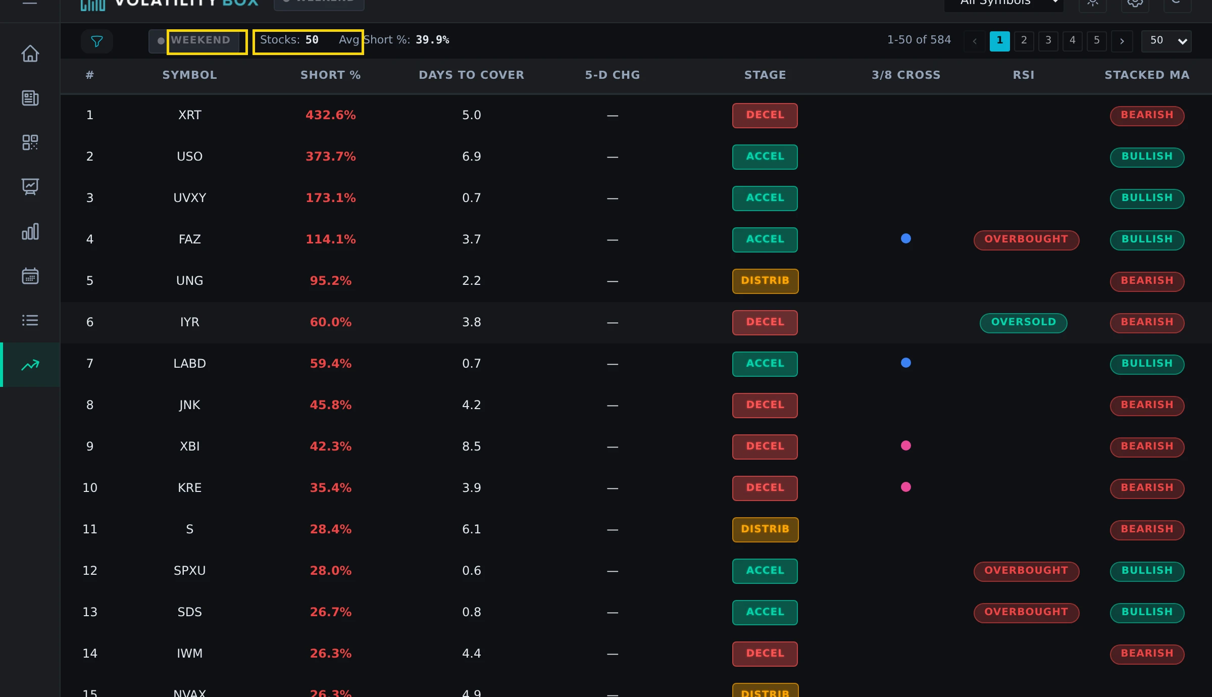Sort by the SHORT % column header
1212x697 pixels.
(331, 75)
